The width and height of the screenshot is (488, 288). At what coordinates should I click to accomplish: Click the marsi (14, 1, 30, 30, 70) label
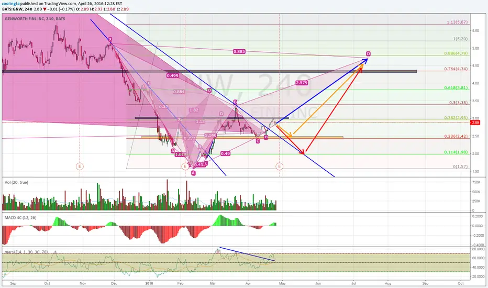click(x=26, y=252)
